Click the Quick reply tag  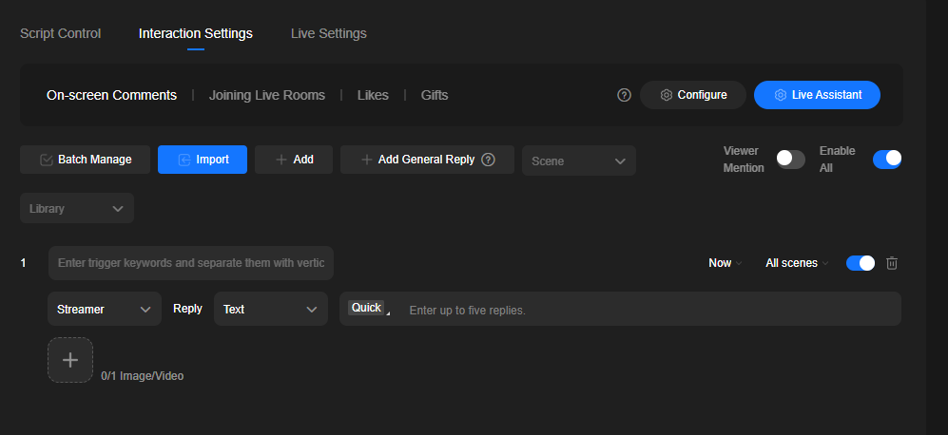pyautogui.click(x=366, y=308)
